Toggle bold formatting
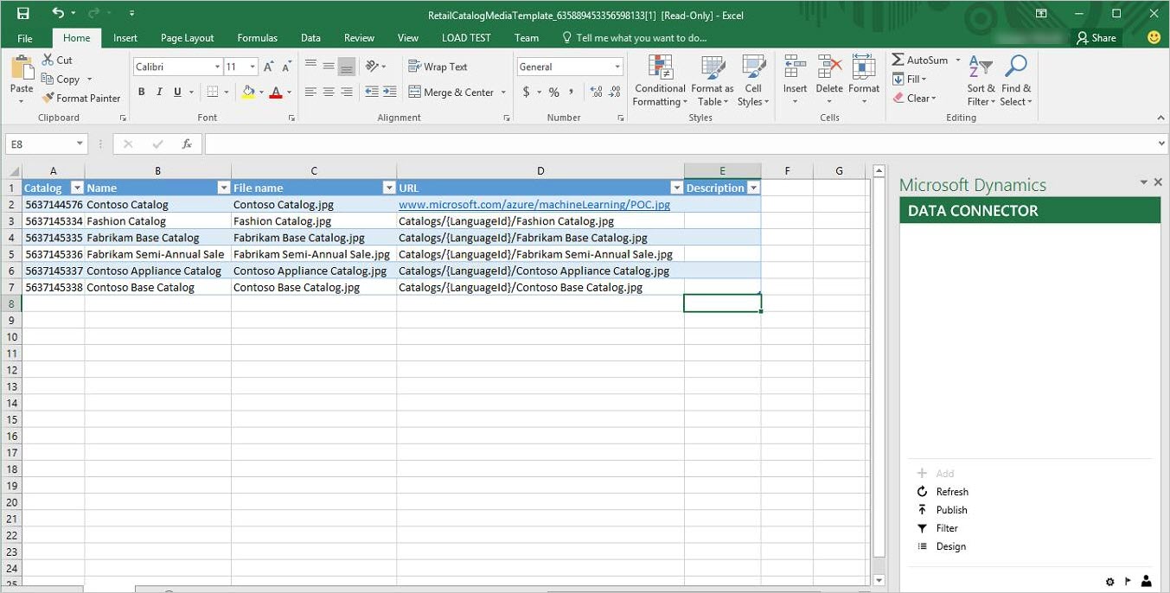Image resolution: width=1170 pixels, height=593 pixels. pyautogui.click(x=141, y=90)
